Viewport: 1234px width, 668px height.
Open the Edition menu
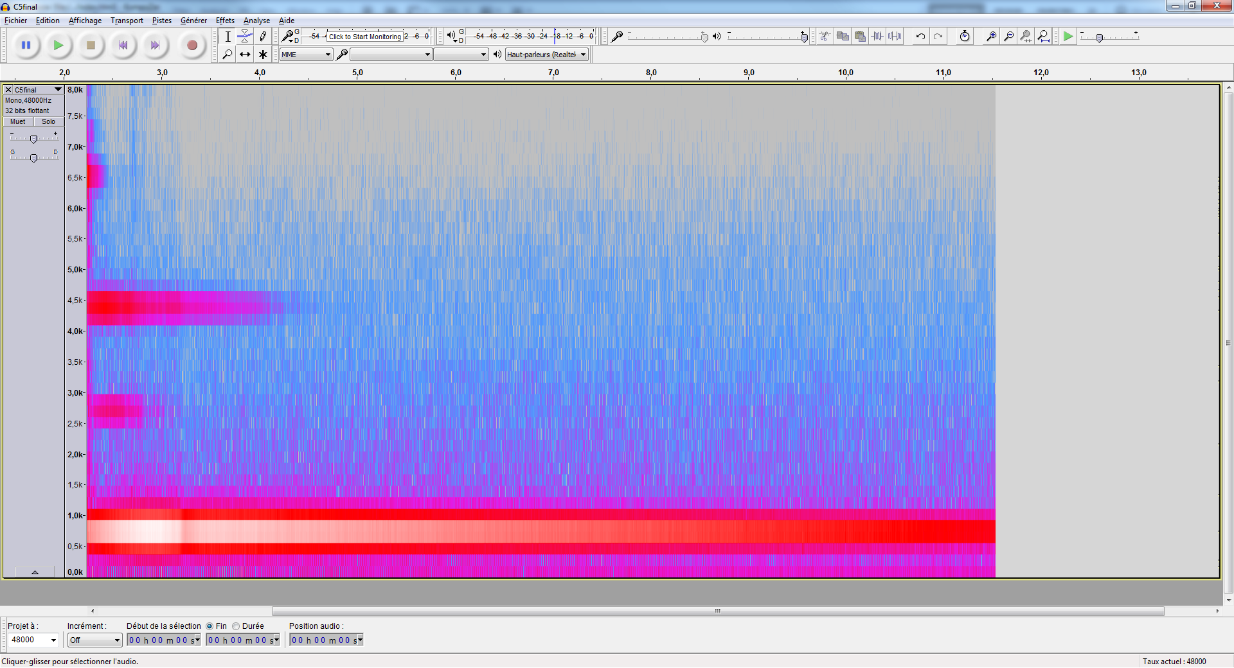(x=48, y=21)
